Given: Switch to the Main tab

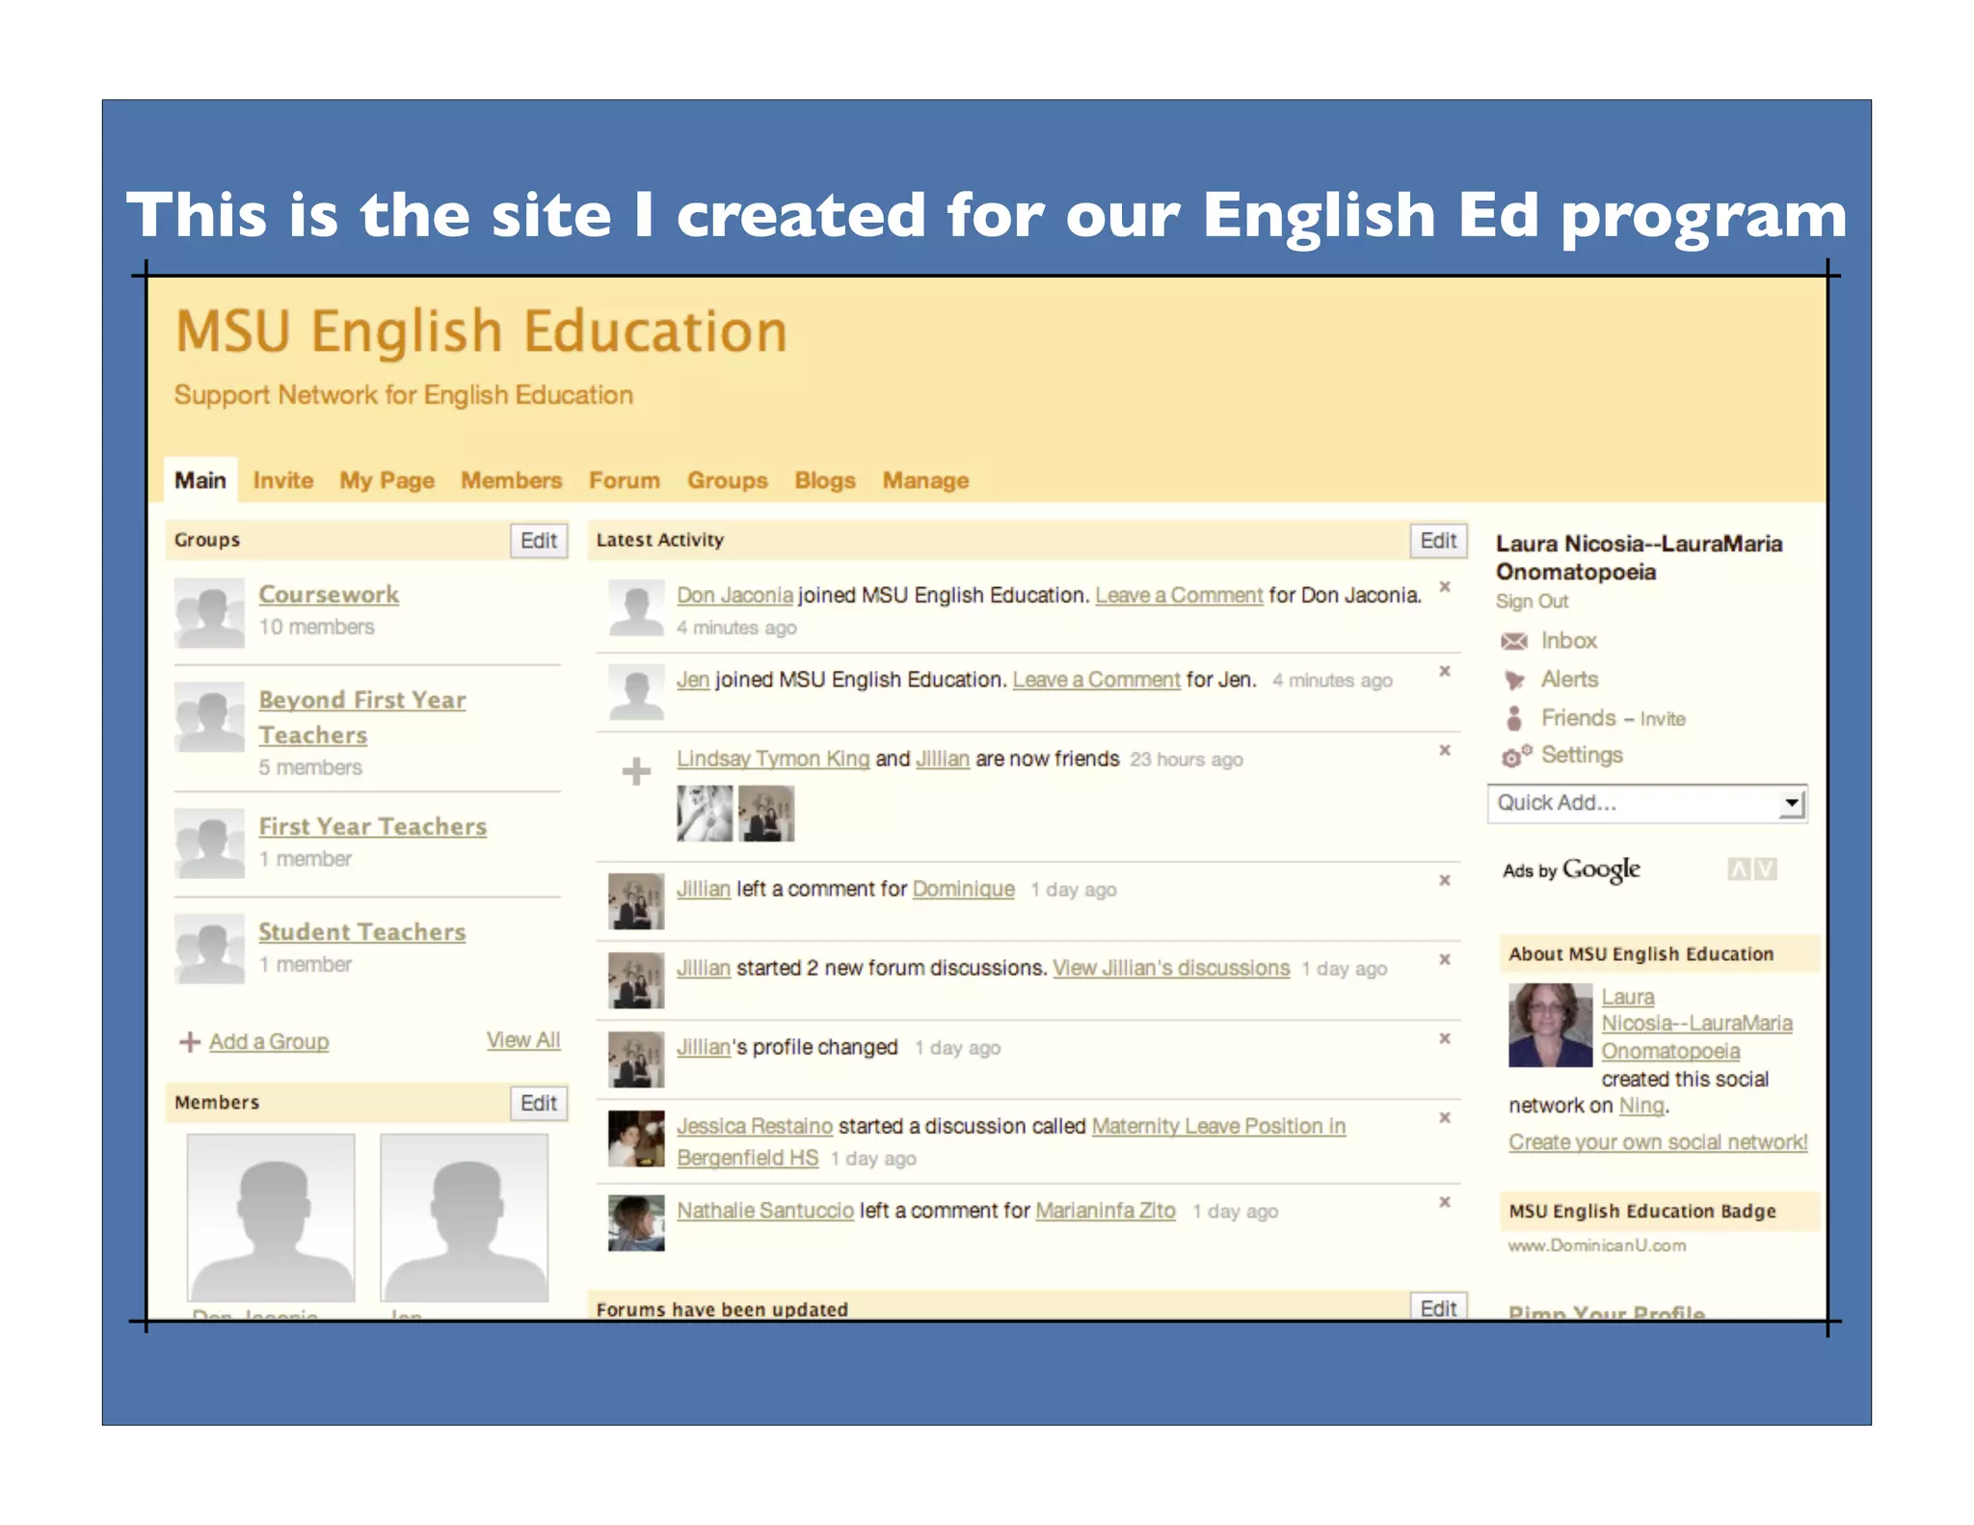Looking at the screenshot, I should 200,480.
